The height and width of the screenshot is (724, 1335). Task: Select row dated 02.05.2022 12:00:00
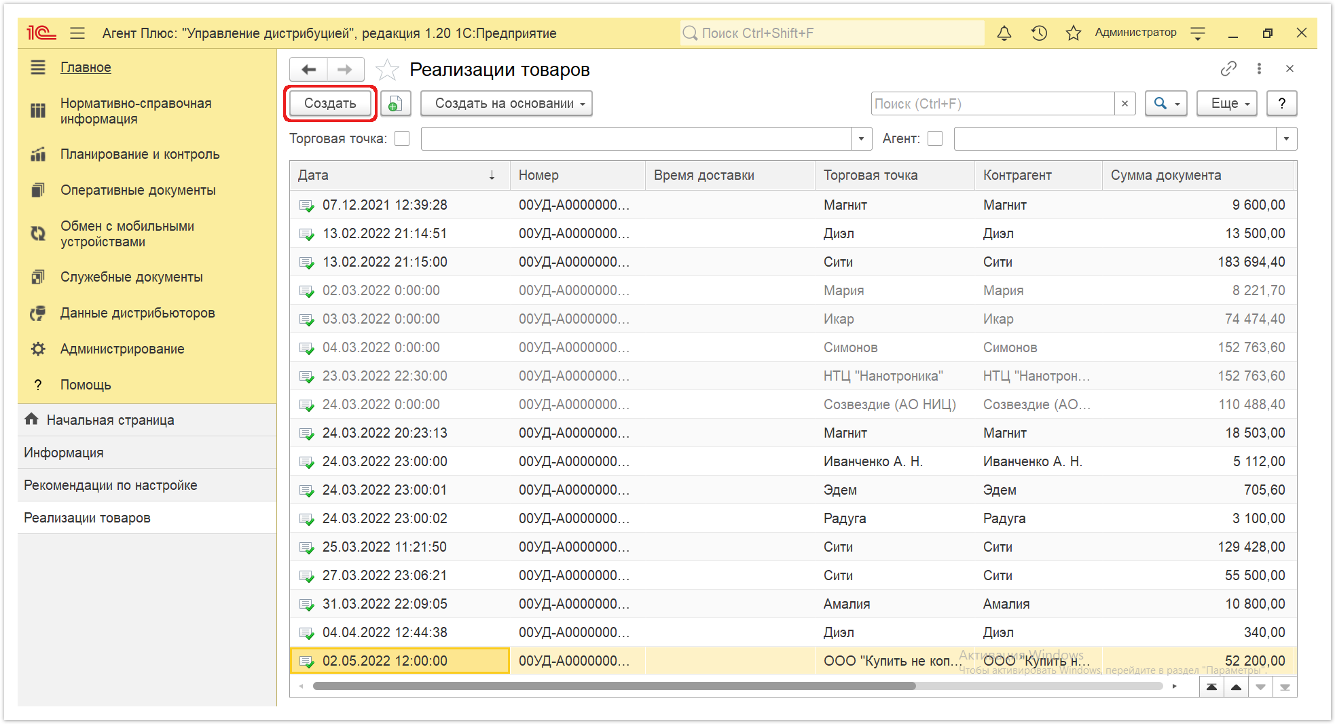(x=793, y=661)
